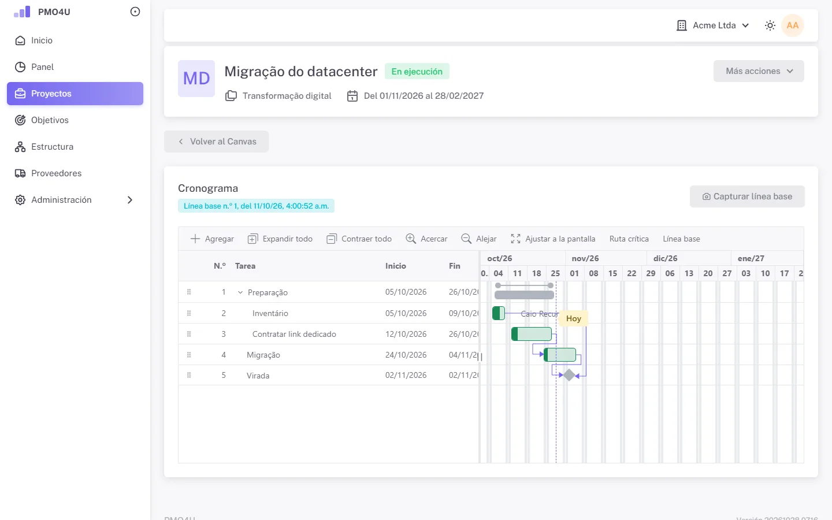Click the Agregar plus icon
The image size is (832, 520).
(195, 239)
